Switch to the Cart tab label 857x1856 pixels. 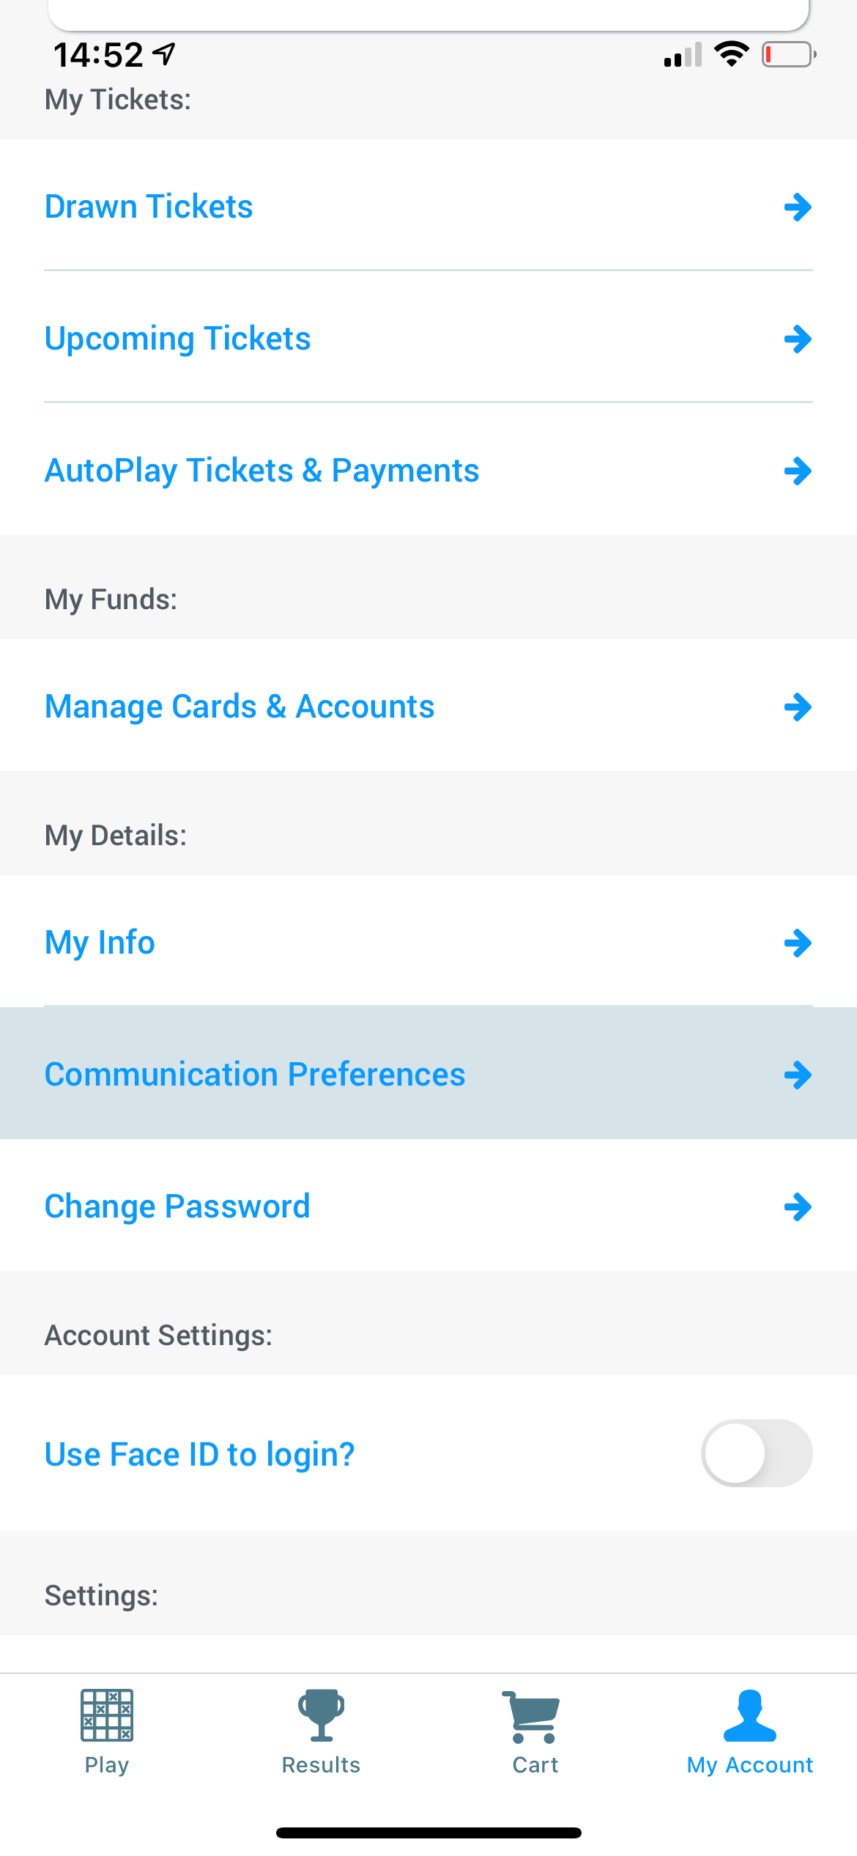535,1764
